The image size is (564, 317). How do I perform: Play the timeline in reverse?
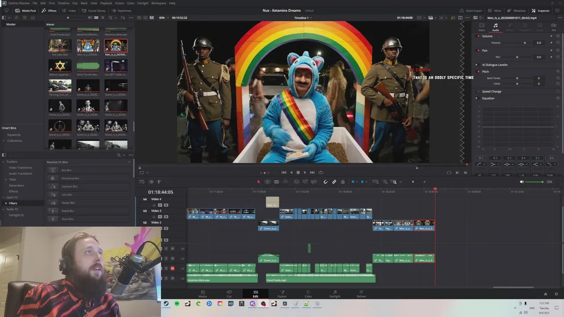coord(291,173)
